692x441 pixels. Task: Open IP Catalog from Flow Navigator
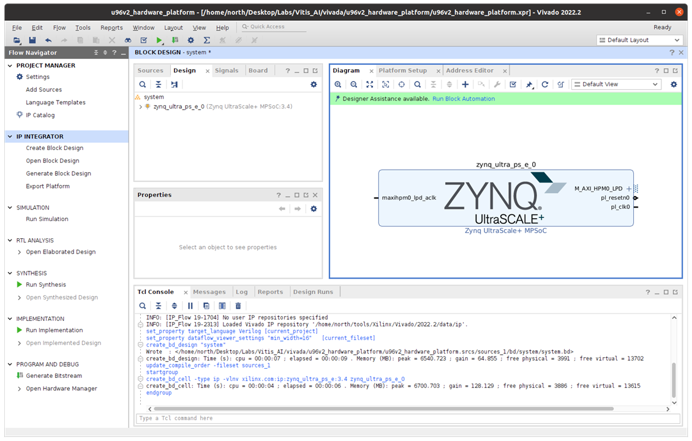40,115
